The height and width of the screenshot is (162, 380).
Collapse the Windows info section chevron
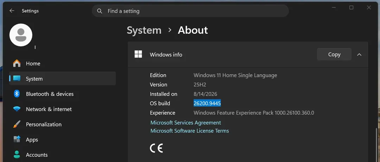[x=359, y=55]
